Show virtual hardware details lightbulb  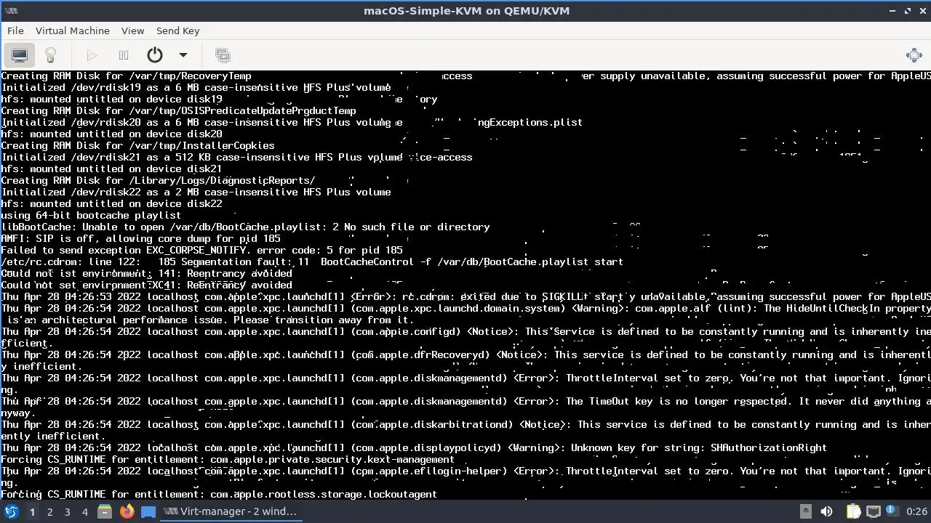coord(50,55)
